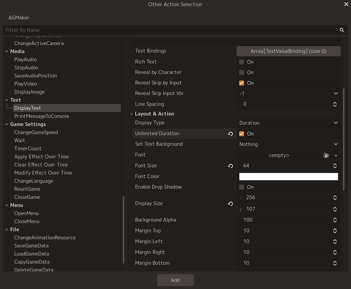Open the Text Bindings array button
The width and height of the screenshot is (351, 289).
click(x=289, y=51)
